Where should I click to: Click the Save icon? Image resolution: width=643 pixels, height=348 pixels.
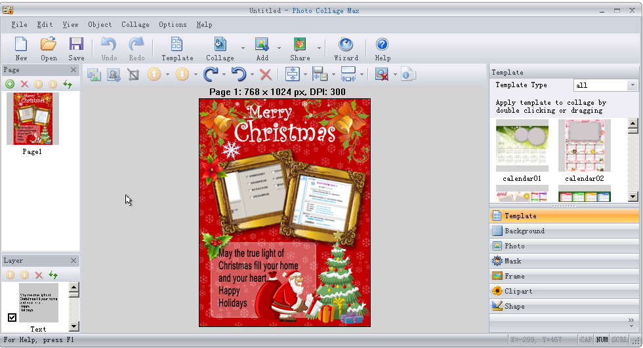76,44
